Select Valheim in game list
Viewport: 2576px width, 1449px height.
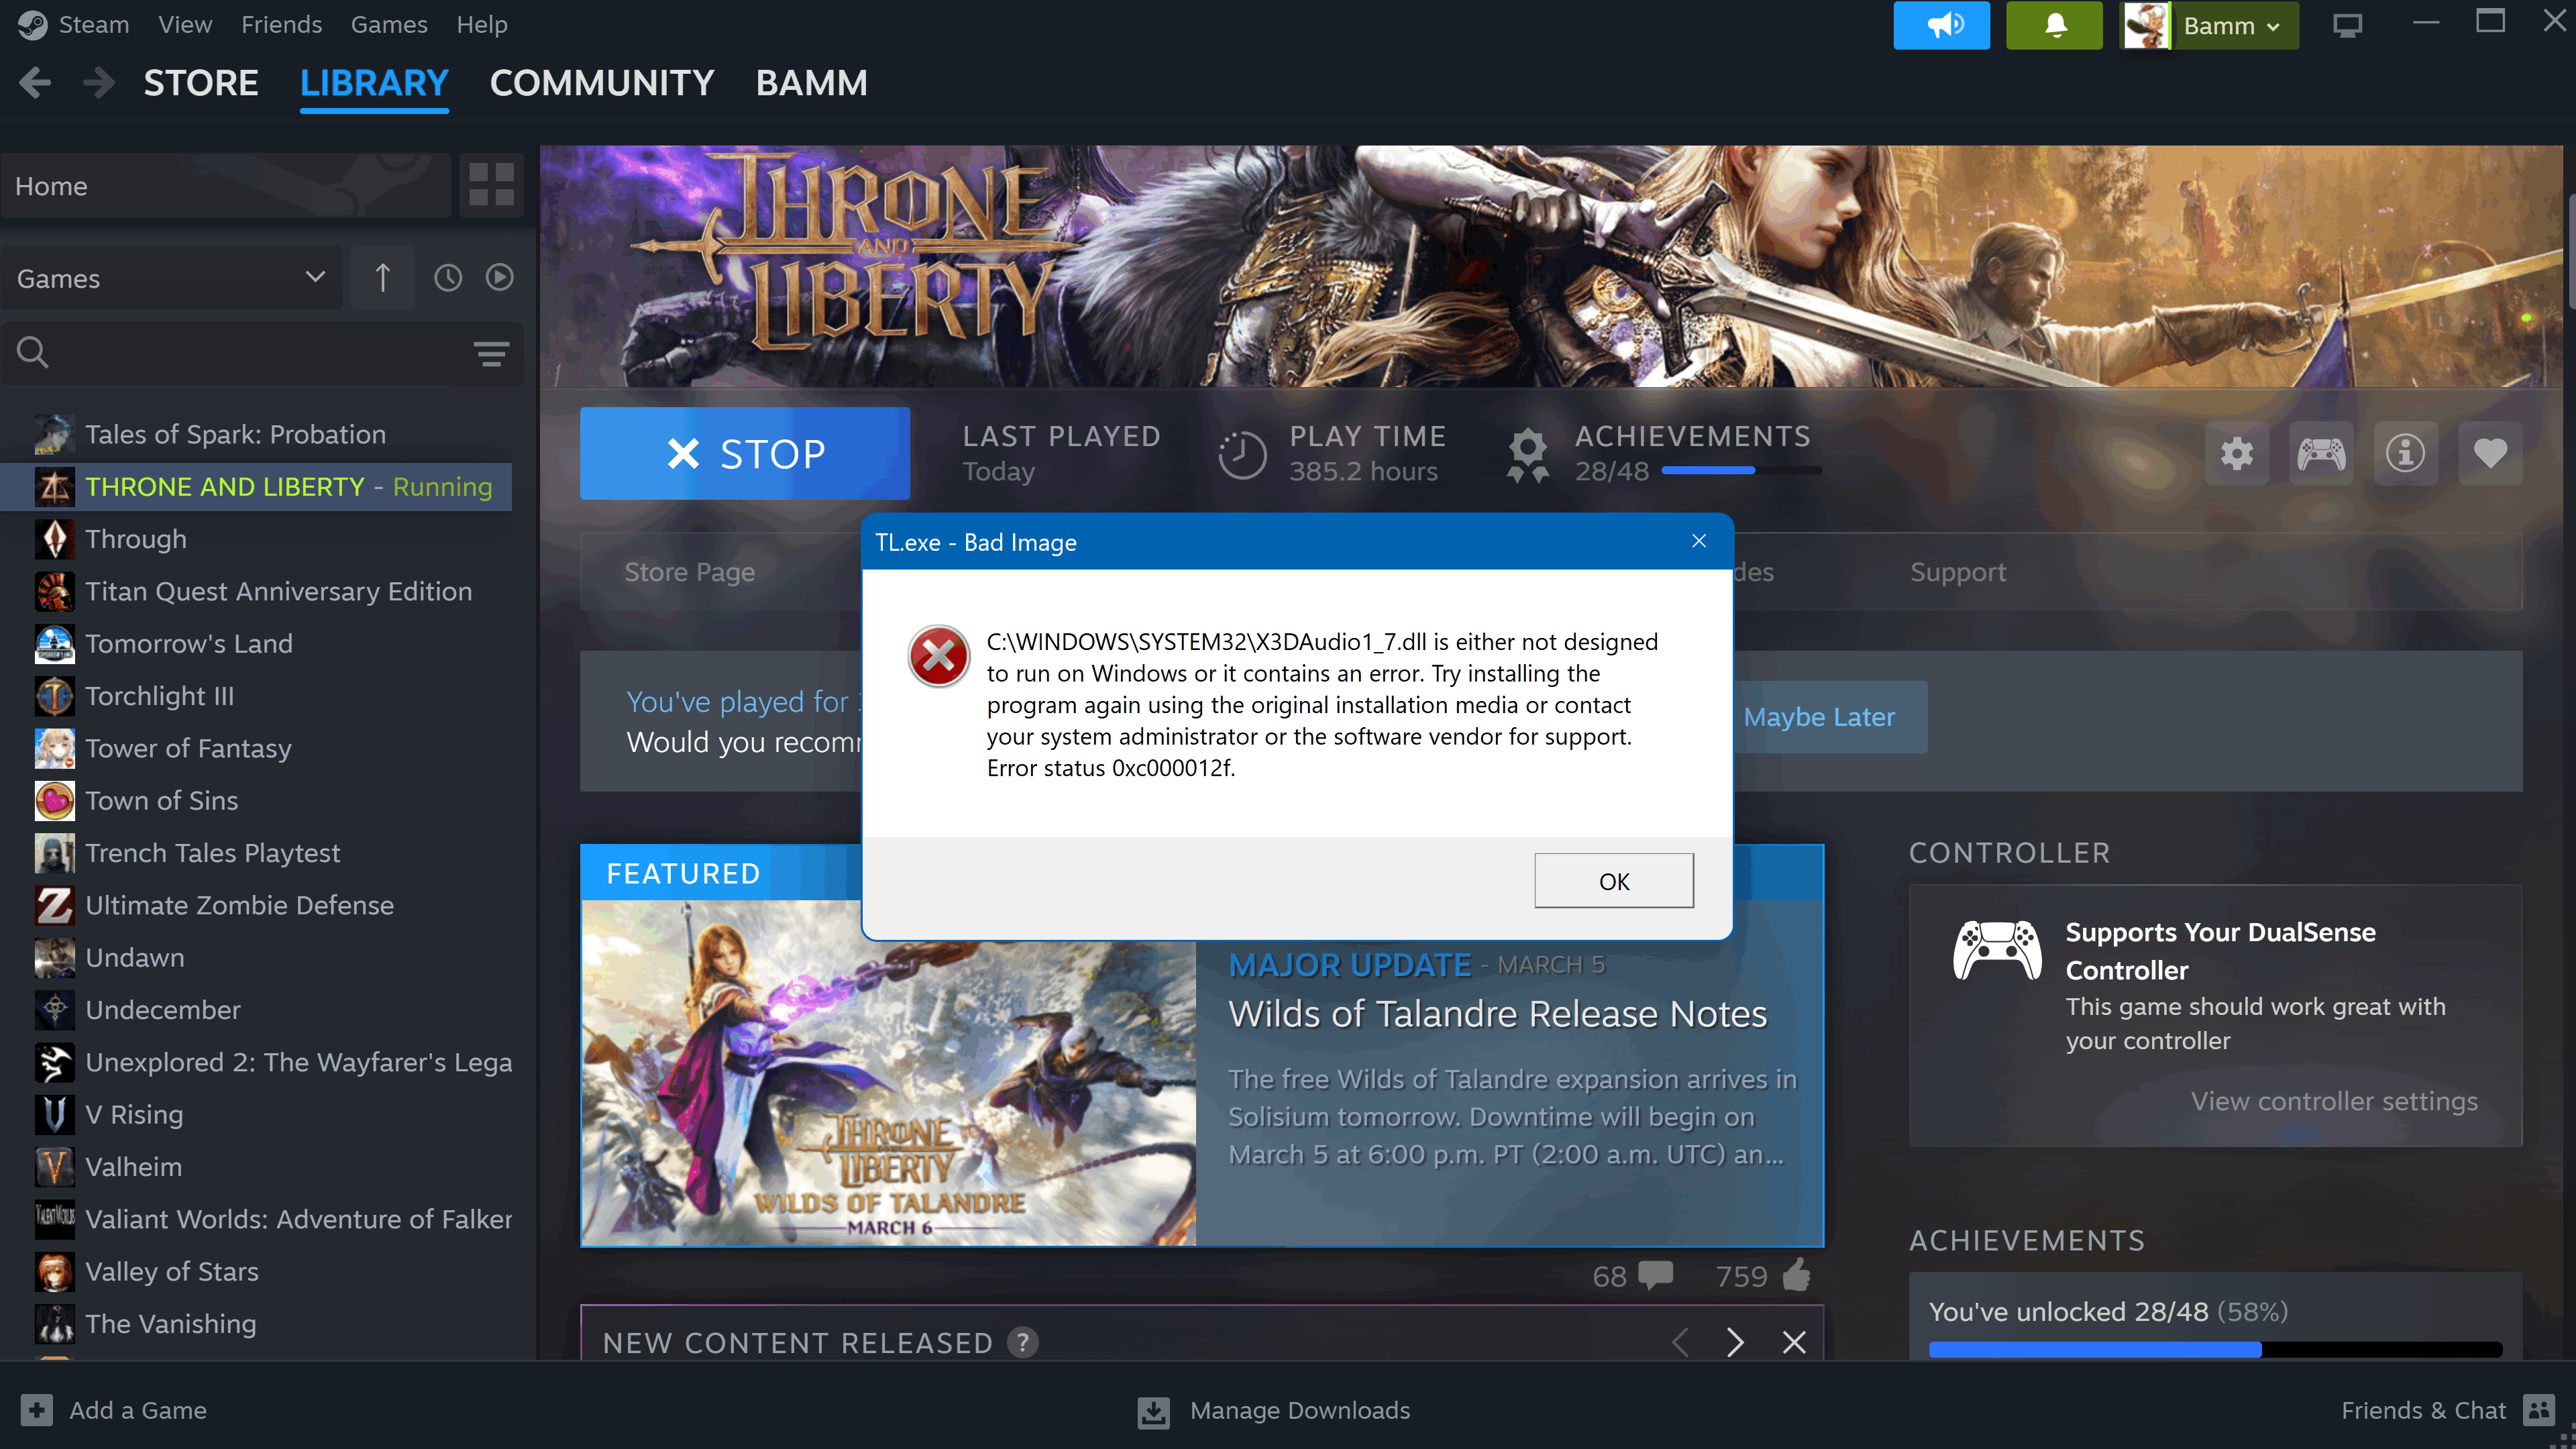tap(256, 1167)
